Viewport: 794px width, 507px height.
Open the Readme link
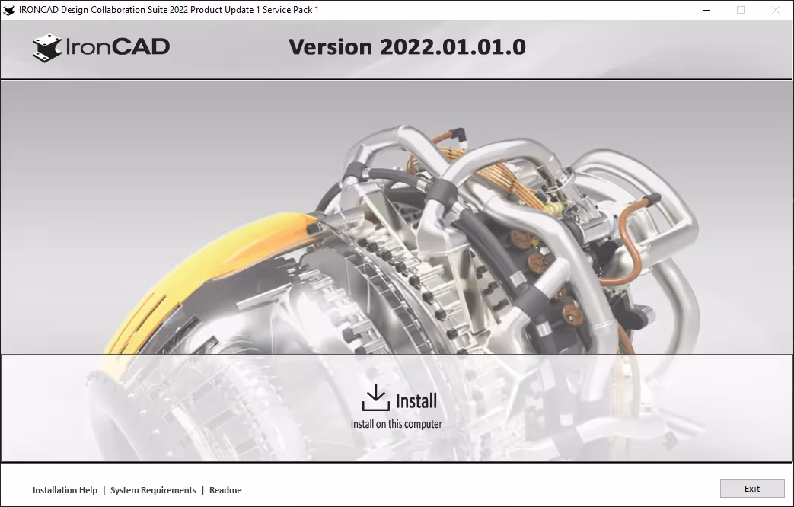(x=225, y=490)
